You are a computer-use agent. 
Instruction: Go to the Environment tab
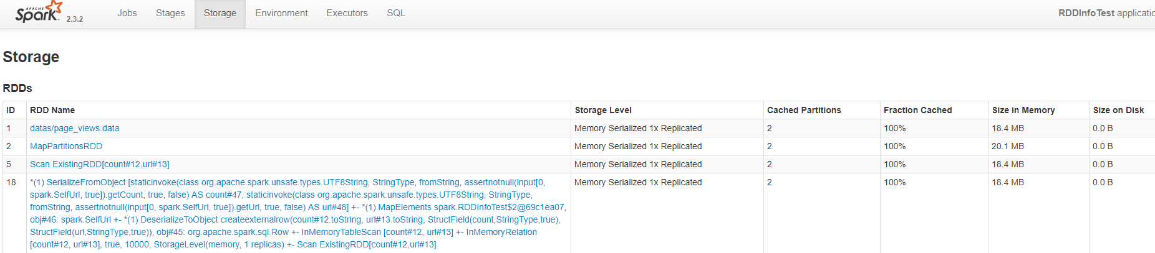tap(281, 13)
